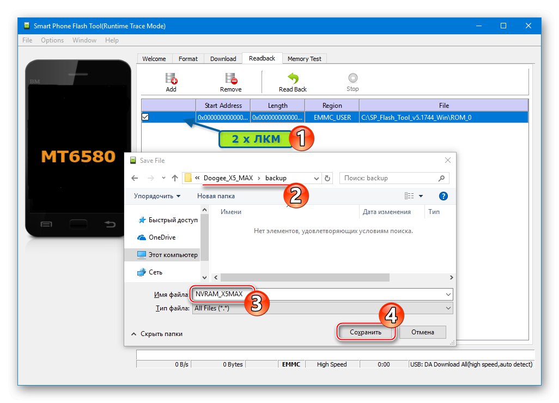The width and height of the screenshot is (559, 403).
Task: Click the EMMC_USER region cell
Action: pyautogui.click(x=332, y=117)
